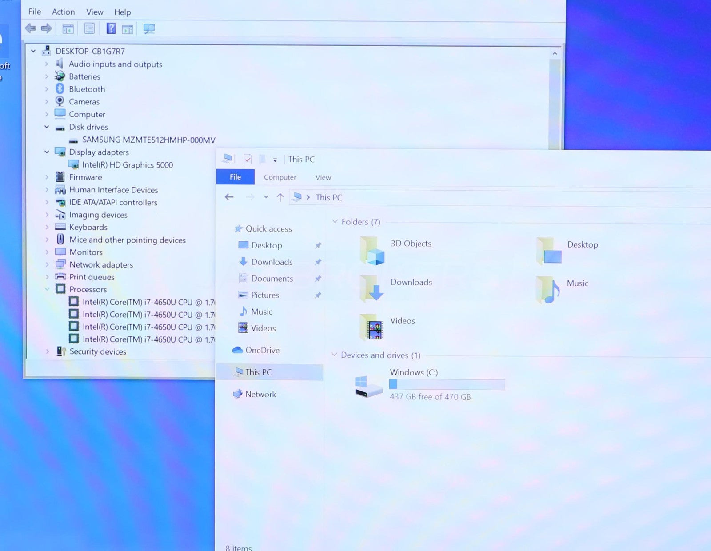Select Intel(R) HD Graphics 5000 adapter

127,165
